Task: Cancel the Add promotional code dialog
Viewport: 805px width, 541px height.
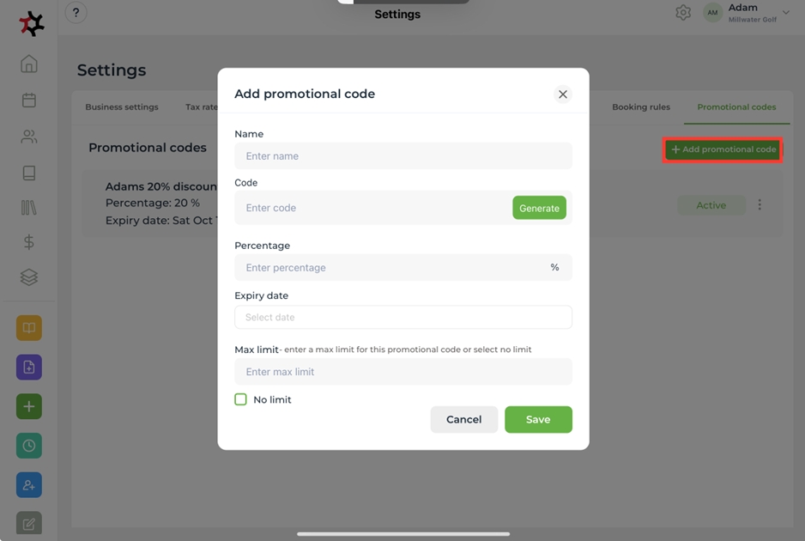Action: (x=463, y=419)
